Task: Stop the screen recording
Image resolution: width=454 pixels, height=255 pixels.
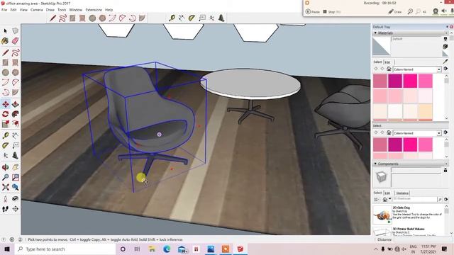Action: click(x=331, y=12)
